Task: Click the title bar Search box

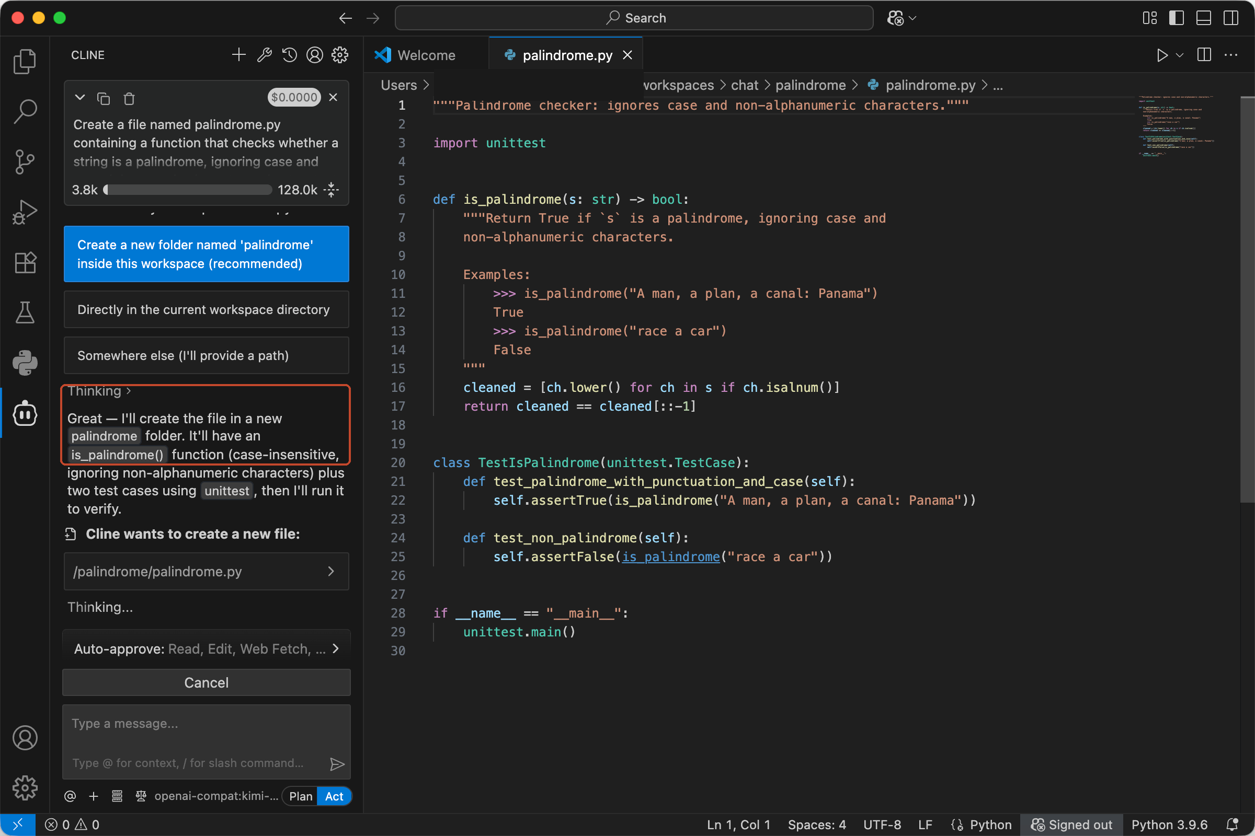Action: point(634,18)
